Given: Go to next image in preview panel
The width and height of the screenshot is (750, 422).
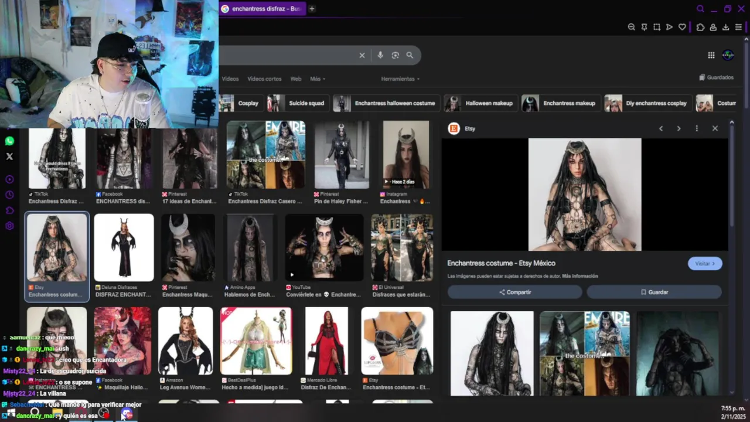Looking at the screenshot, I should pos(679,128).
